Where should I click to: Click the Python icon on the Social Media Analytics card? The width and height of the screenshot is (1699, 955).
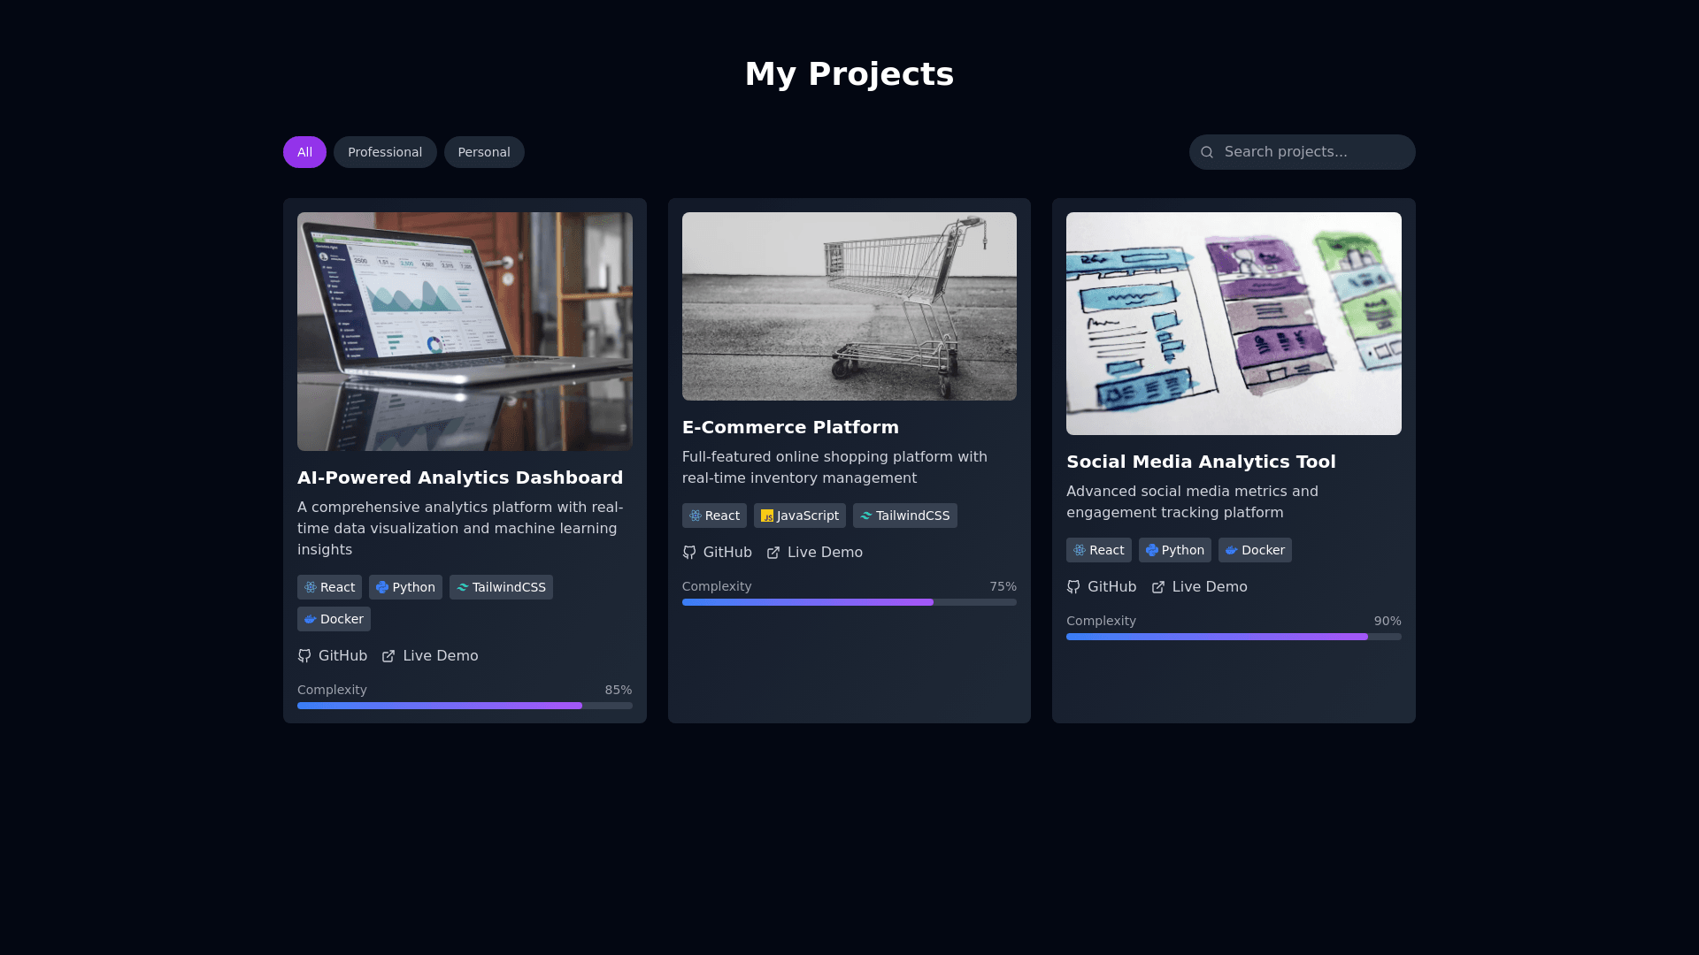click(1151, 550)
